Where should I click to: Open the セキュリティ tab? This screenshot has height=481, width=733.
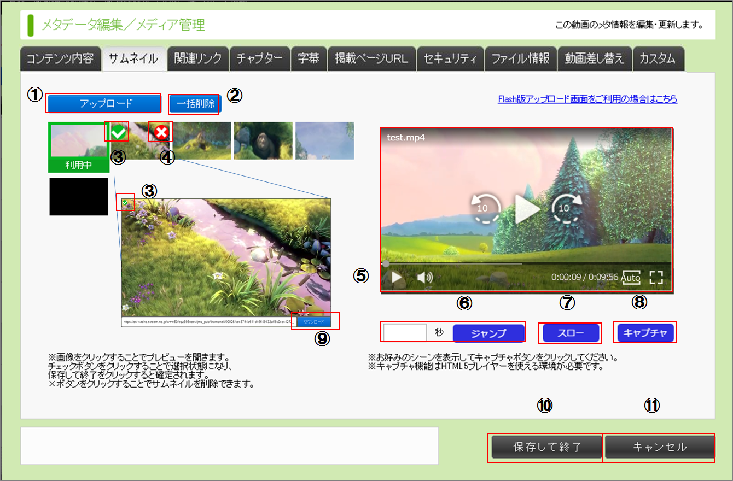coord(450,58)
